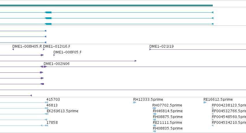Click the 415703 EST label
Screen dimensions: 246x133
pyautogui.click(x=53, y=100)
